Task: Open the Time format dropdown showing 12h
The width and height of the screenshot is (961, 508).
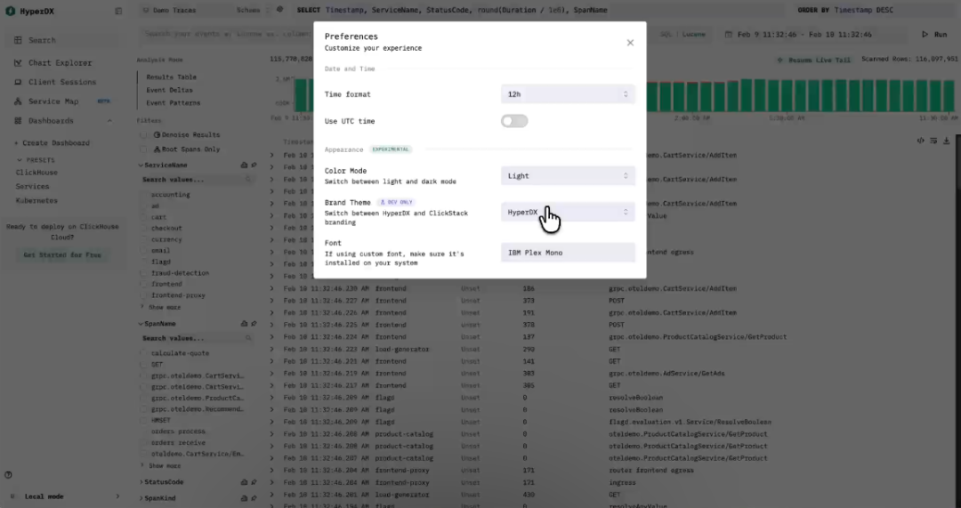Action: click(568, 94)
